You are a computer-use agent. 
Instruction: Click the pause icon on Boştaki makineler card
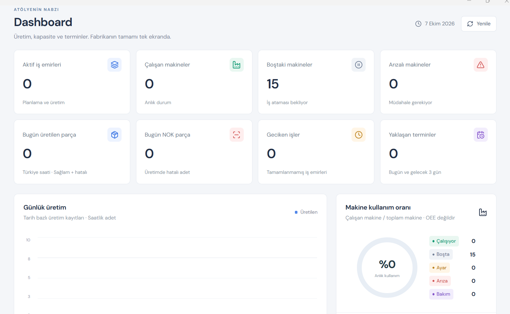[x=359, y=65]
